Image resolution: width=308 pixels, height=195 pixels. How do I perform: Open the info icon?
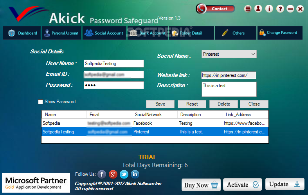pyautogui.click(x=269, y=9)
